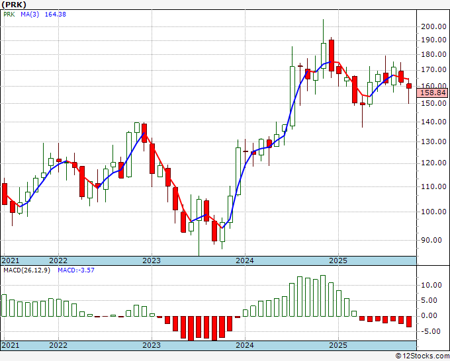The height and width of the screenshot is (361, 450).
Task: Click the 200.00 price axis label
Action: [x=433, y=26]
